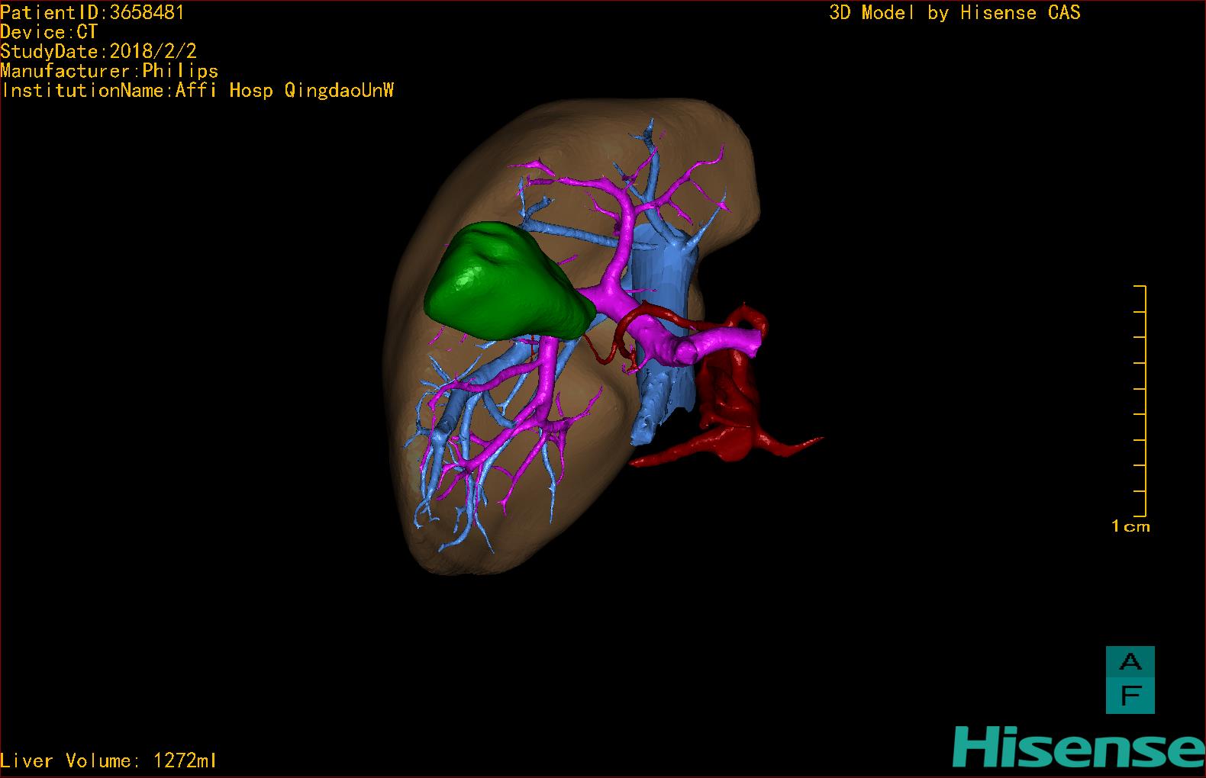Image resolution: width=1206 pixels, height=778 pixels.
Task: Click the InstitutionName:Affi Hosp QingdaoUnW text
Action: 198,91
